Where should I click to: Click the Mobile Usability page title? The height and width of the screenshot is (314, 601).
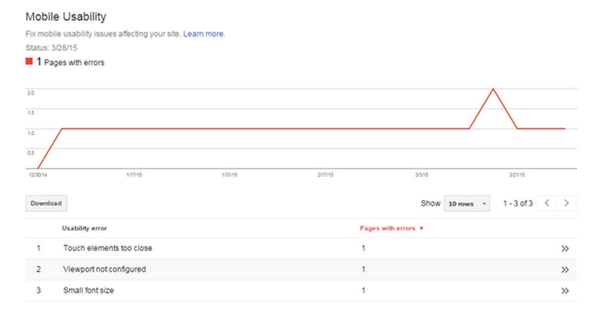66,17
